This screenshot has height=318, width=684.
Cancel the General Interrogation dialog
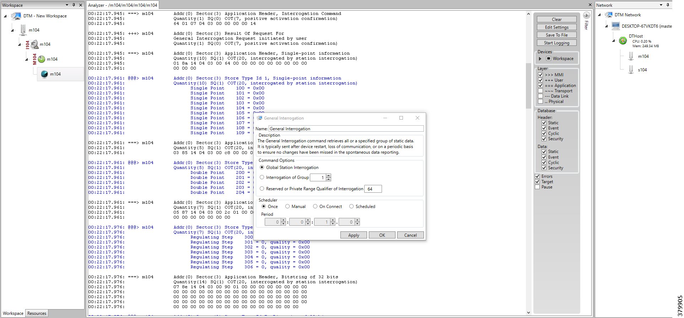click(410, 235)
